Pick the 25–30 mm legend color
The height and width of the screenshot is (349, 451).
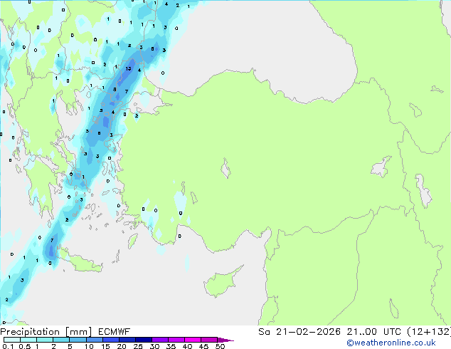pyautogui.click(x=143, y=340)
